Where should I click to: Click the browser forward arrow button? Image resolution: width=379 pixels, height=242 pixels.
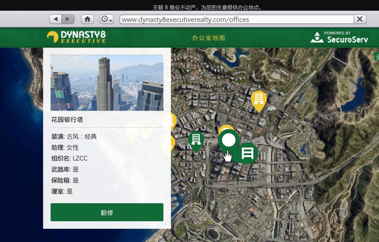coord(68,19)
